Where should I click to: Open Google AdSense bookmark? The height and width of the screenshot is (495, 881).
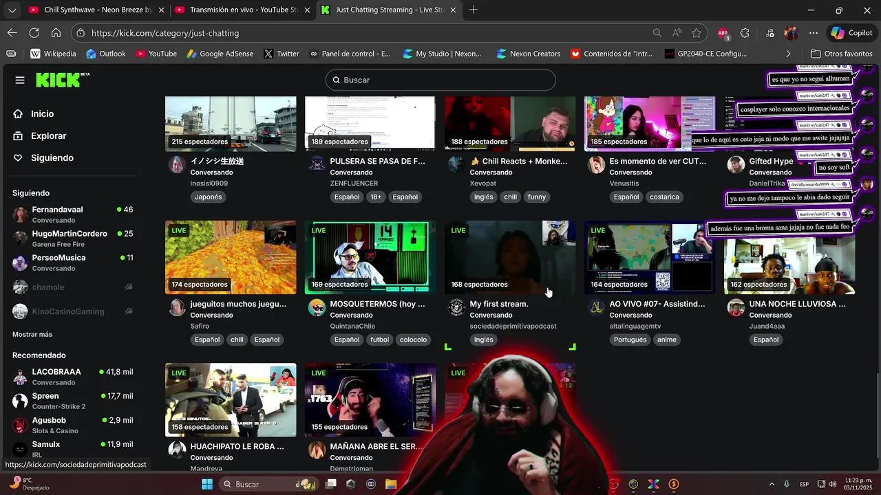(x=220, y=54)
